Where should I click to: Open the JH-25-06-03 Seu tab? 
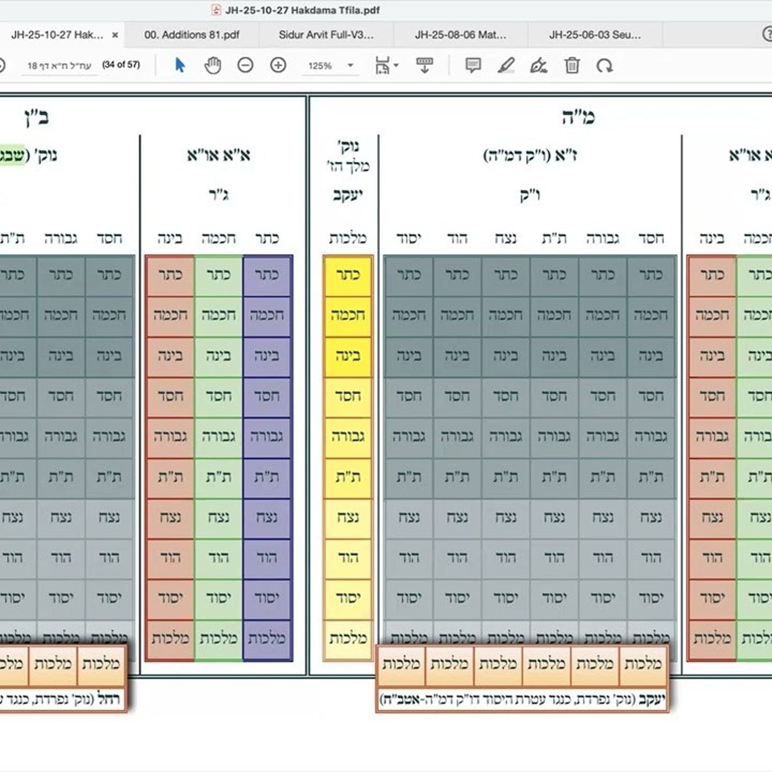click(x=595, y=35)
